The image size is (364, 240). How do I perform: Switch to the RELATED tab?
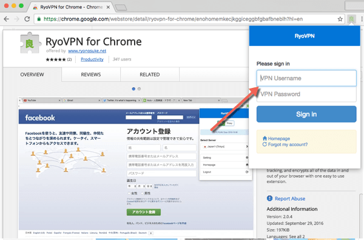pos(150,75)
